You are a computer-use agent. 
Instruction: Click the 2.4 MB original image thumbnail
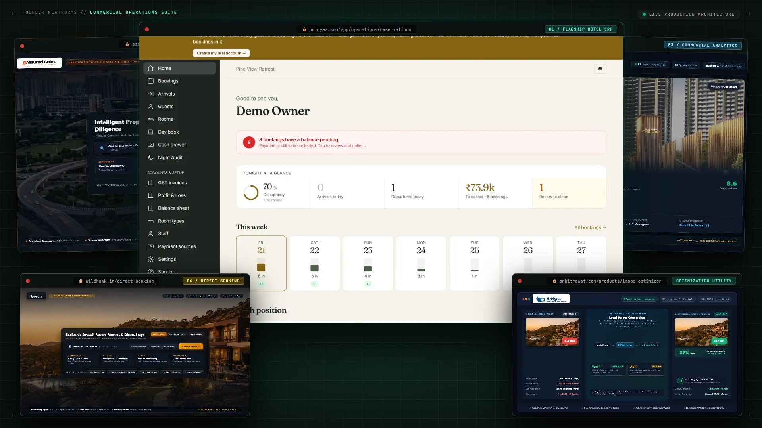(x=552, y=332)
